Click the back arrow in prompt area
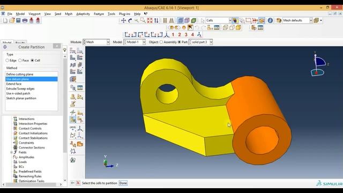This screenshot has width=343, height=193. pyautogui.click(x=72, y=183)
